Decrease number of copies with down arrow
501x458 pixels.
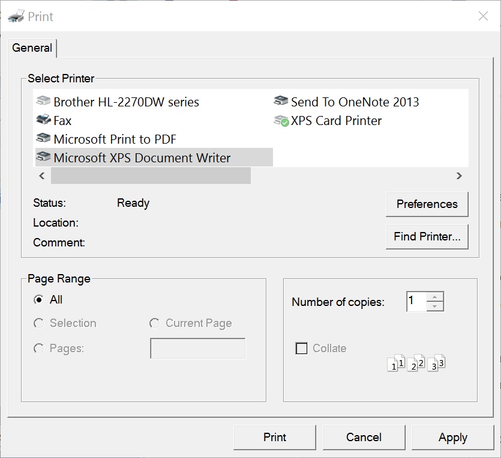point(434,306)
